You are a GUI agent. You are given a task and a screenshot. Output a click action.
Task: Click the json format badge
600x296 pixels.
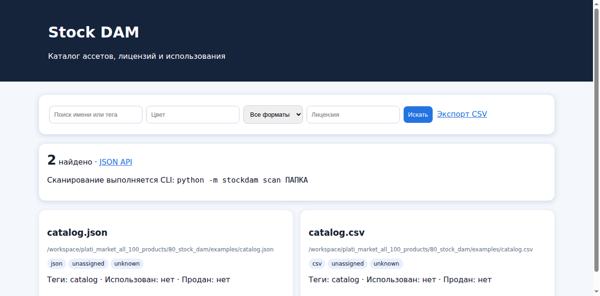pos(57,264)
